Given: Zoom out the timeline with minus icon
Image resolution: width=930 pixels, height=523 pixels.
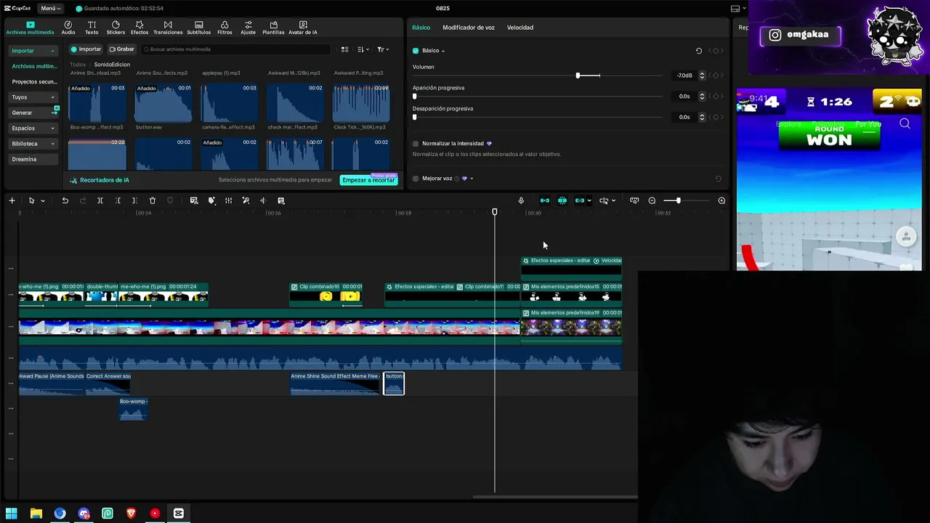Looking at the screenshot, I should pos(652,200).
